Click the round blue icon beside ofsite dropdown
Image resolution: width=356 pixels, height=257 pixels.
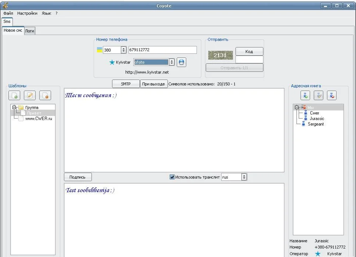pos(181,62)
